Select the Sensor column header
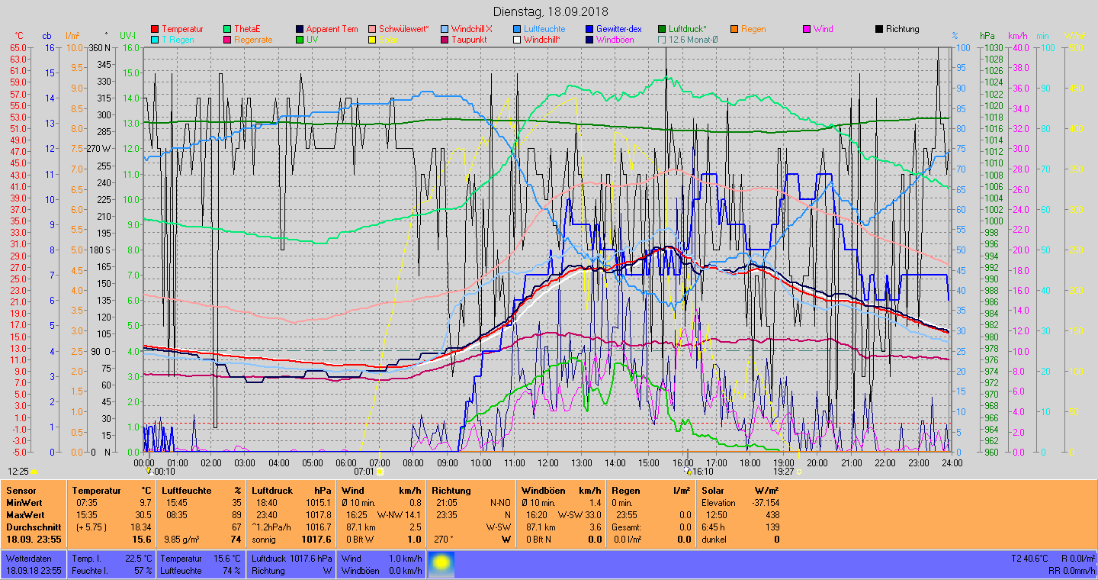1098x580 pixels. pyautogui.click(x=21, y=491)
